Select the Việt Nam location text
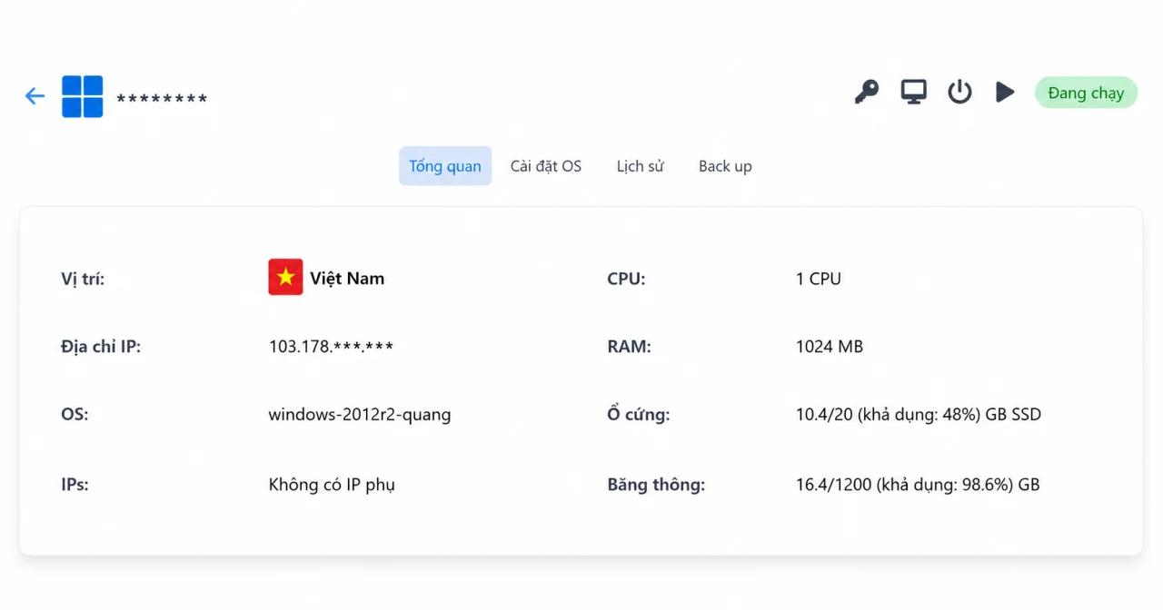The height and width of the screenshot is (610, 1163). 347,279
